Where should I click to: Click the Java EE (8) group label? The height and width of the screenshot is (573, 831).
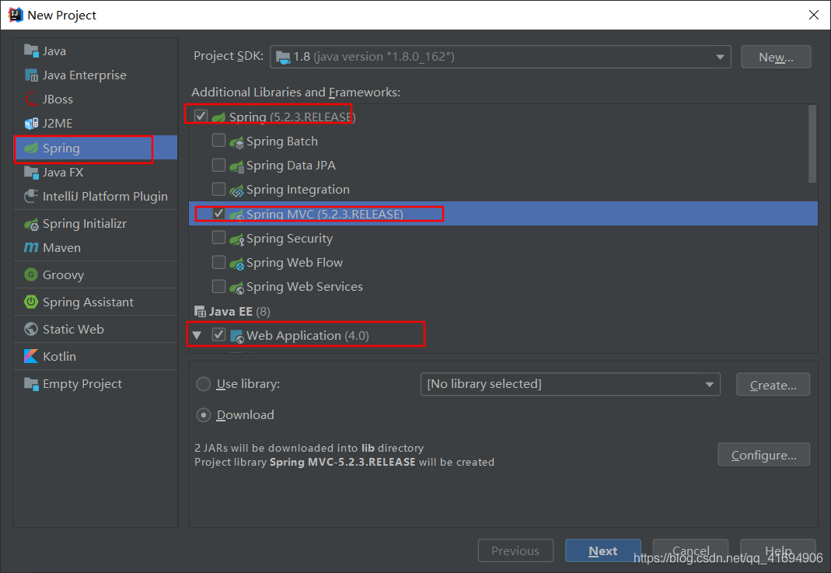[x=239, y=311]
